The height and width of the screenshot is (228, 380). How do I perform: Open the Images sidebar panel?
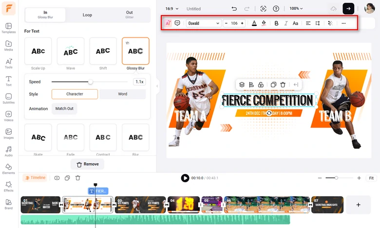point(8,134)
